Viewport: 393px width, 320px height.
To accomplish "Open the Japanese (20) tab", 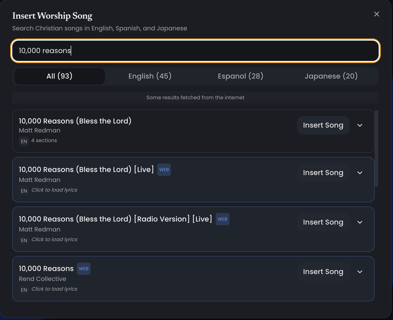I will [x=331, y=76].
